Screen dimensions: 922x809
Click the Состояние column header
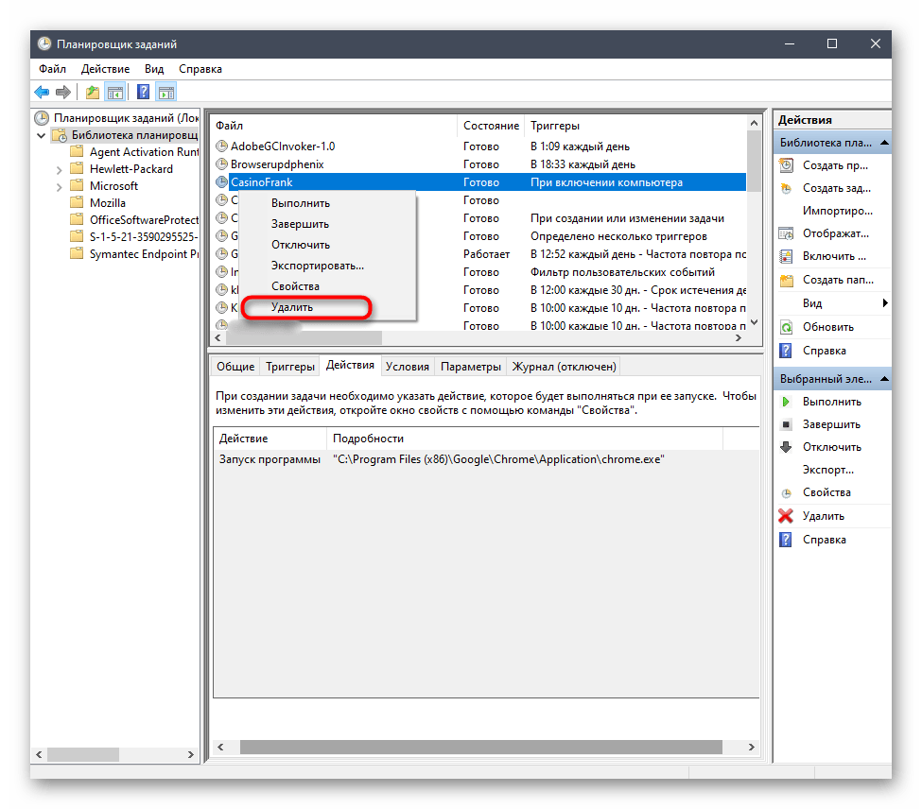491,126
